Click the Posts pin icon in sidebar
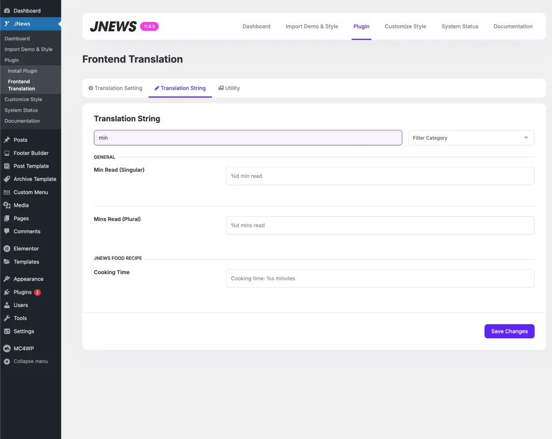The height and width of the screenshot is (439, 552). click(7, 140)
